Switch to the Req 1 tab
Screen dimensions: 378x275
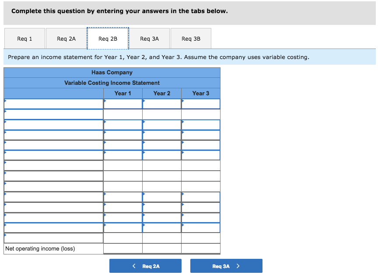click(24, 38)
